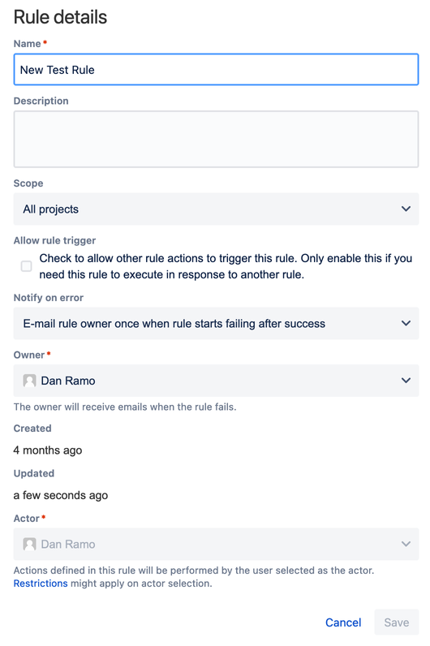This screenshot has width=430, height=646.
Task: Open the E-mail rule owner notification selector
Action: point(217,324)
